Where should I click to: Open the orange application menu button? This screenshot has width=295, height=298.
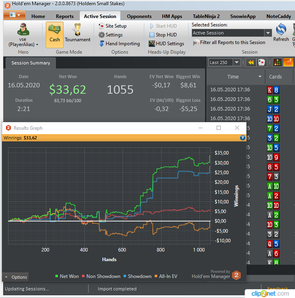click(14, 15)
